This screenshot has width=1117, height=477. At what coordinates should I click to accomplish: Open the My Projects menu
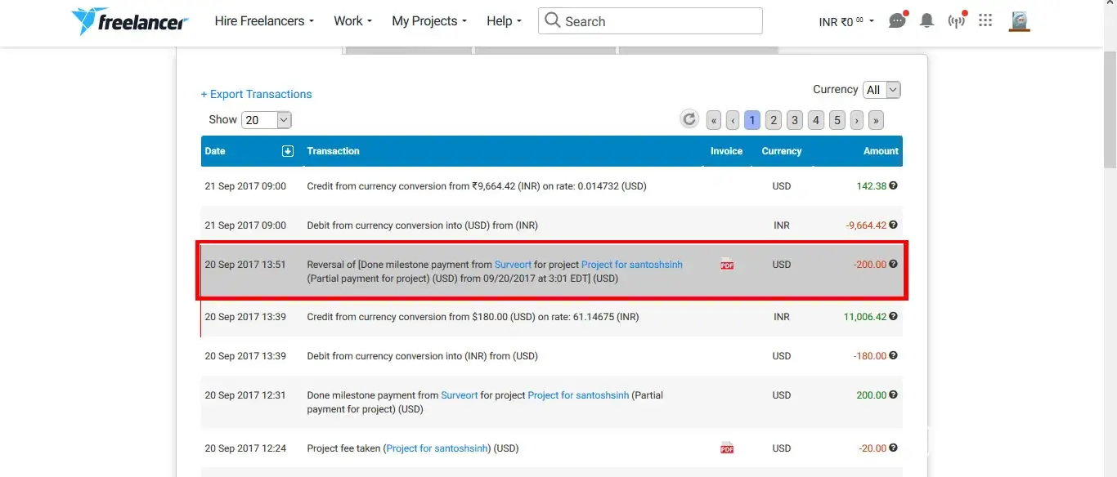coord(428,21)
